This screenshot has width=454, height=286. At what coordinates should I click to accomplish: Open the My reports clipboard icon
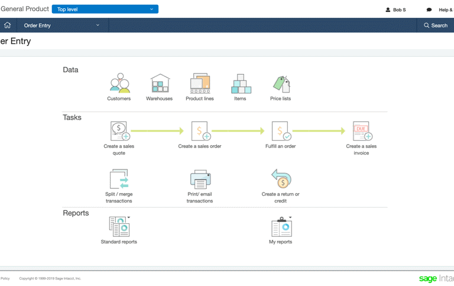[x=281, y=227]
